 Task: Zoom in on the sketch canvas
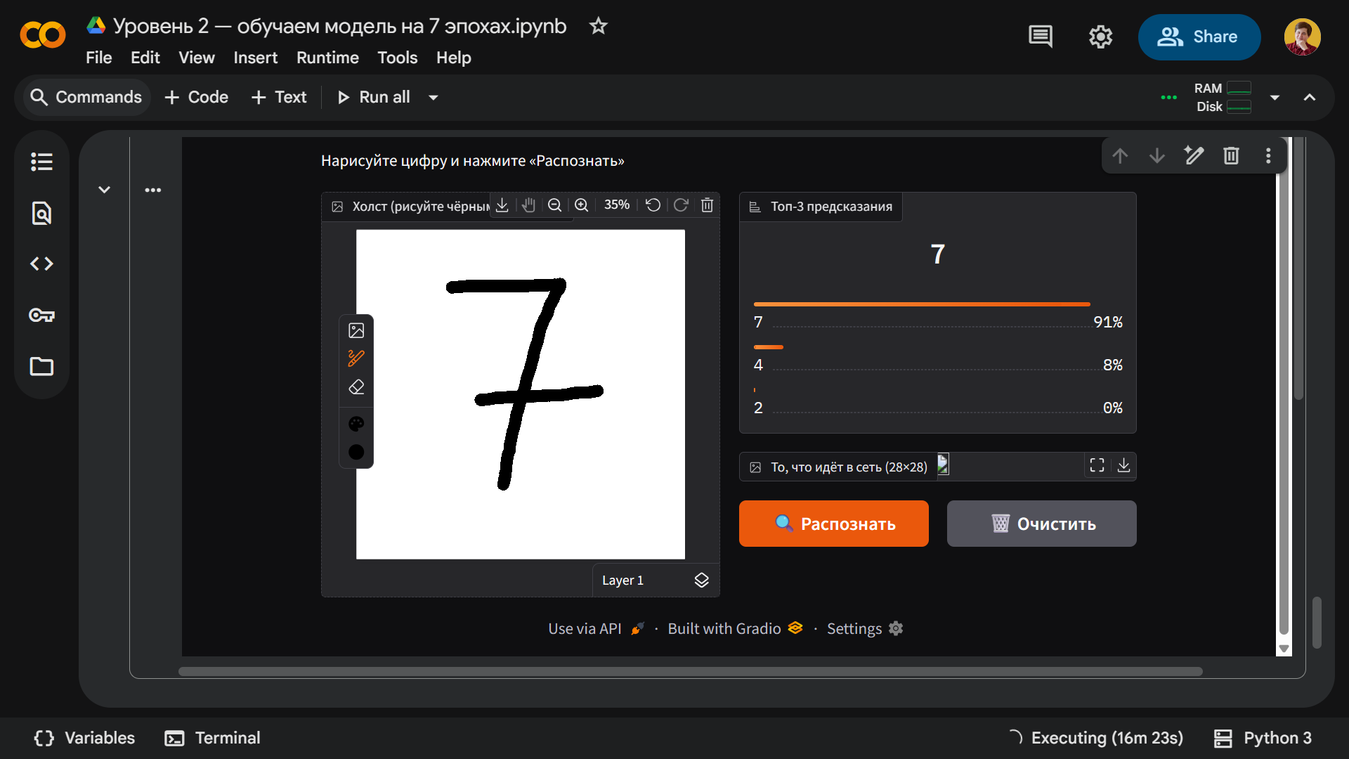581,205
